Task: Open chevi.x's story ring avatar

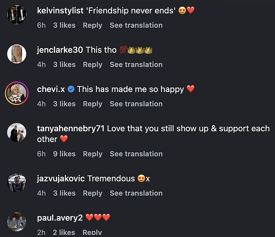Action: 17,93
